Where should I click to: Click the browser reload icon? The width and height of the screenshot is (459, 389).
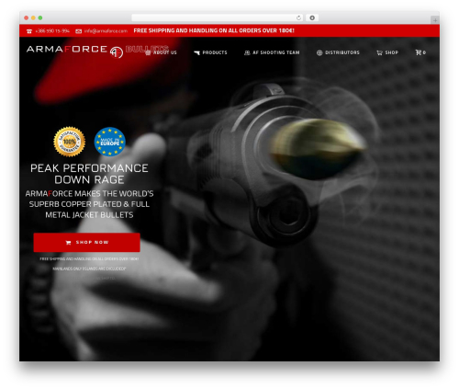298,17
